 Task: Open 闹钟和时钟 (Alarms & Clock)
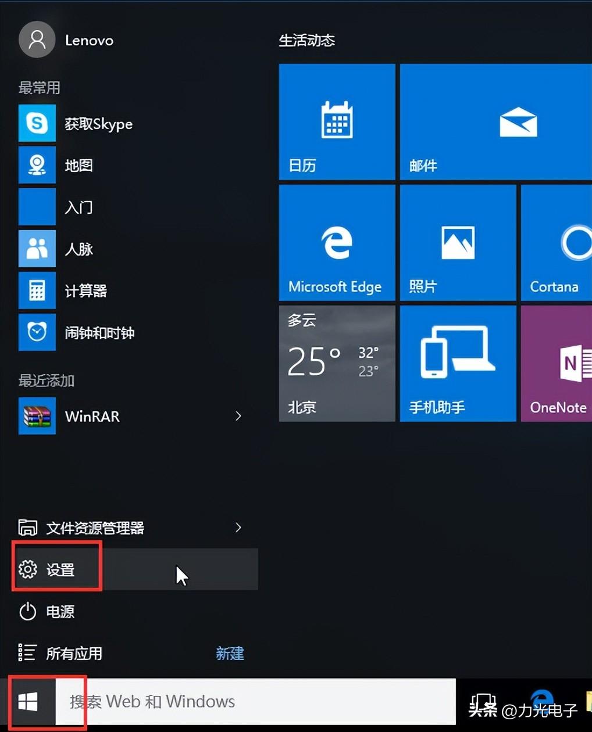coord(99,333)
